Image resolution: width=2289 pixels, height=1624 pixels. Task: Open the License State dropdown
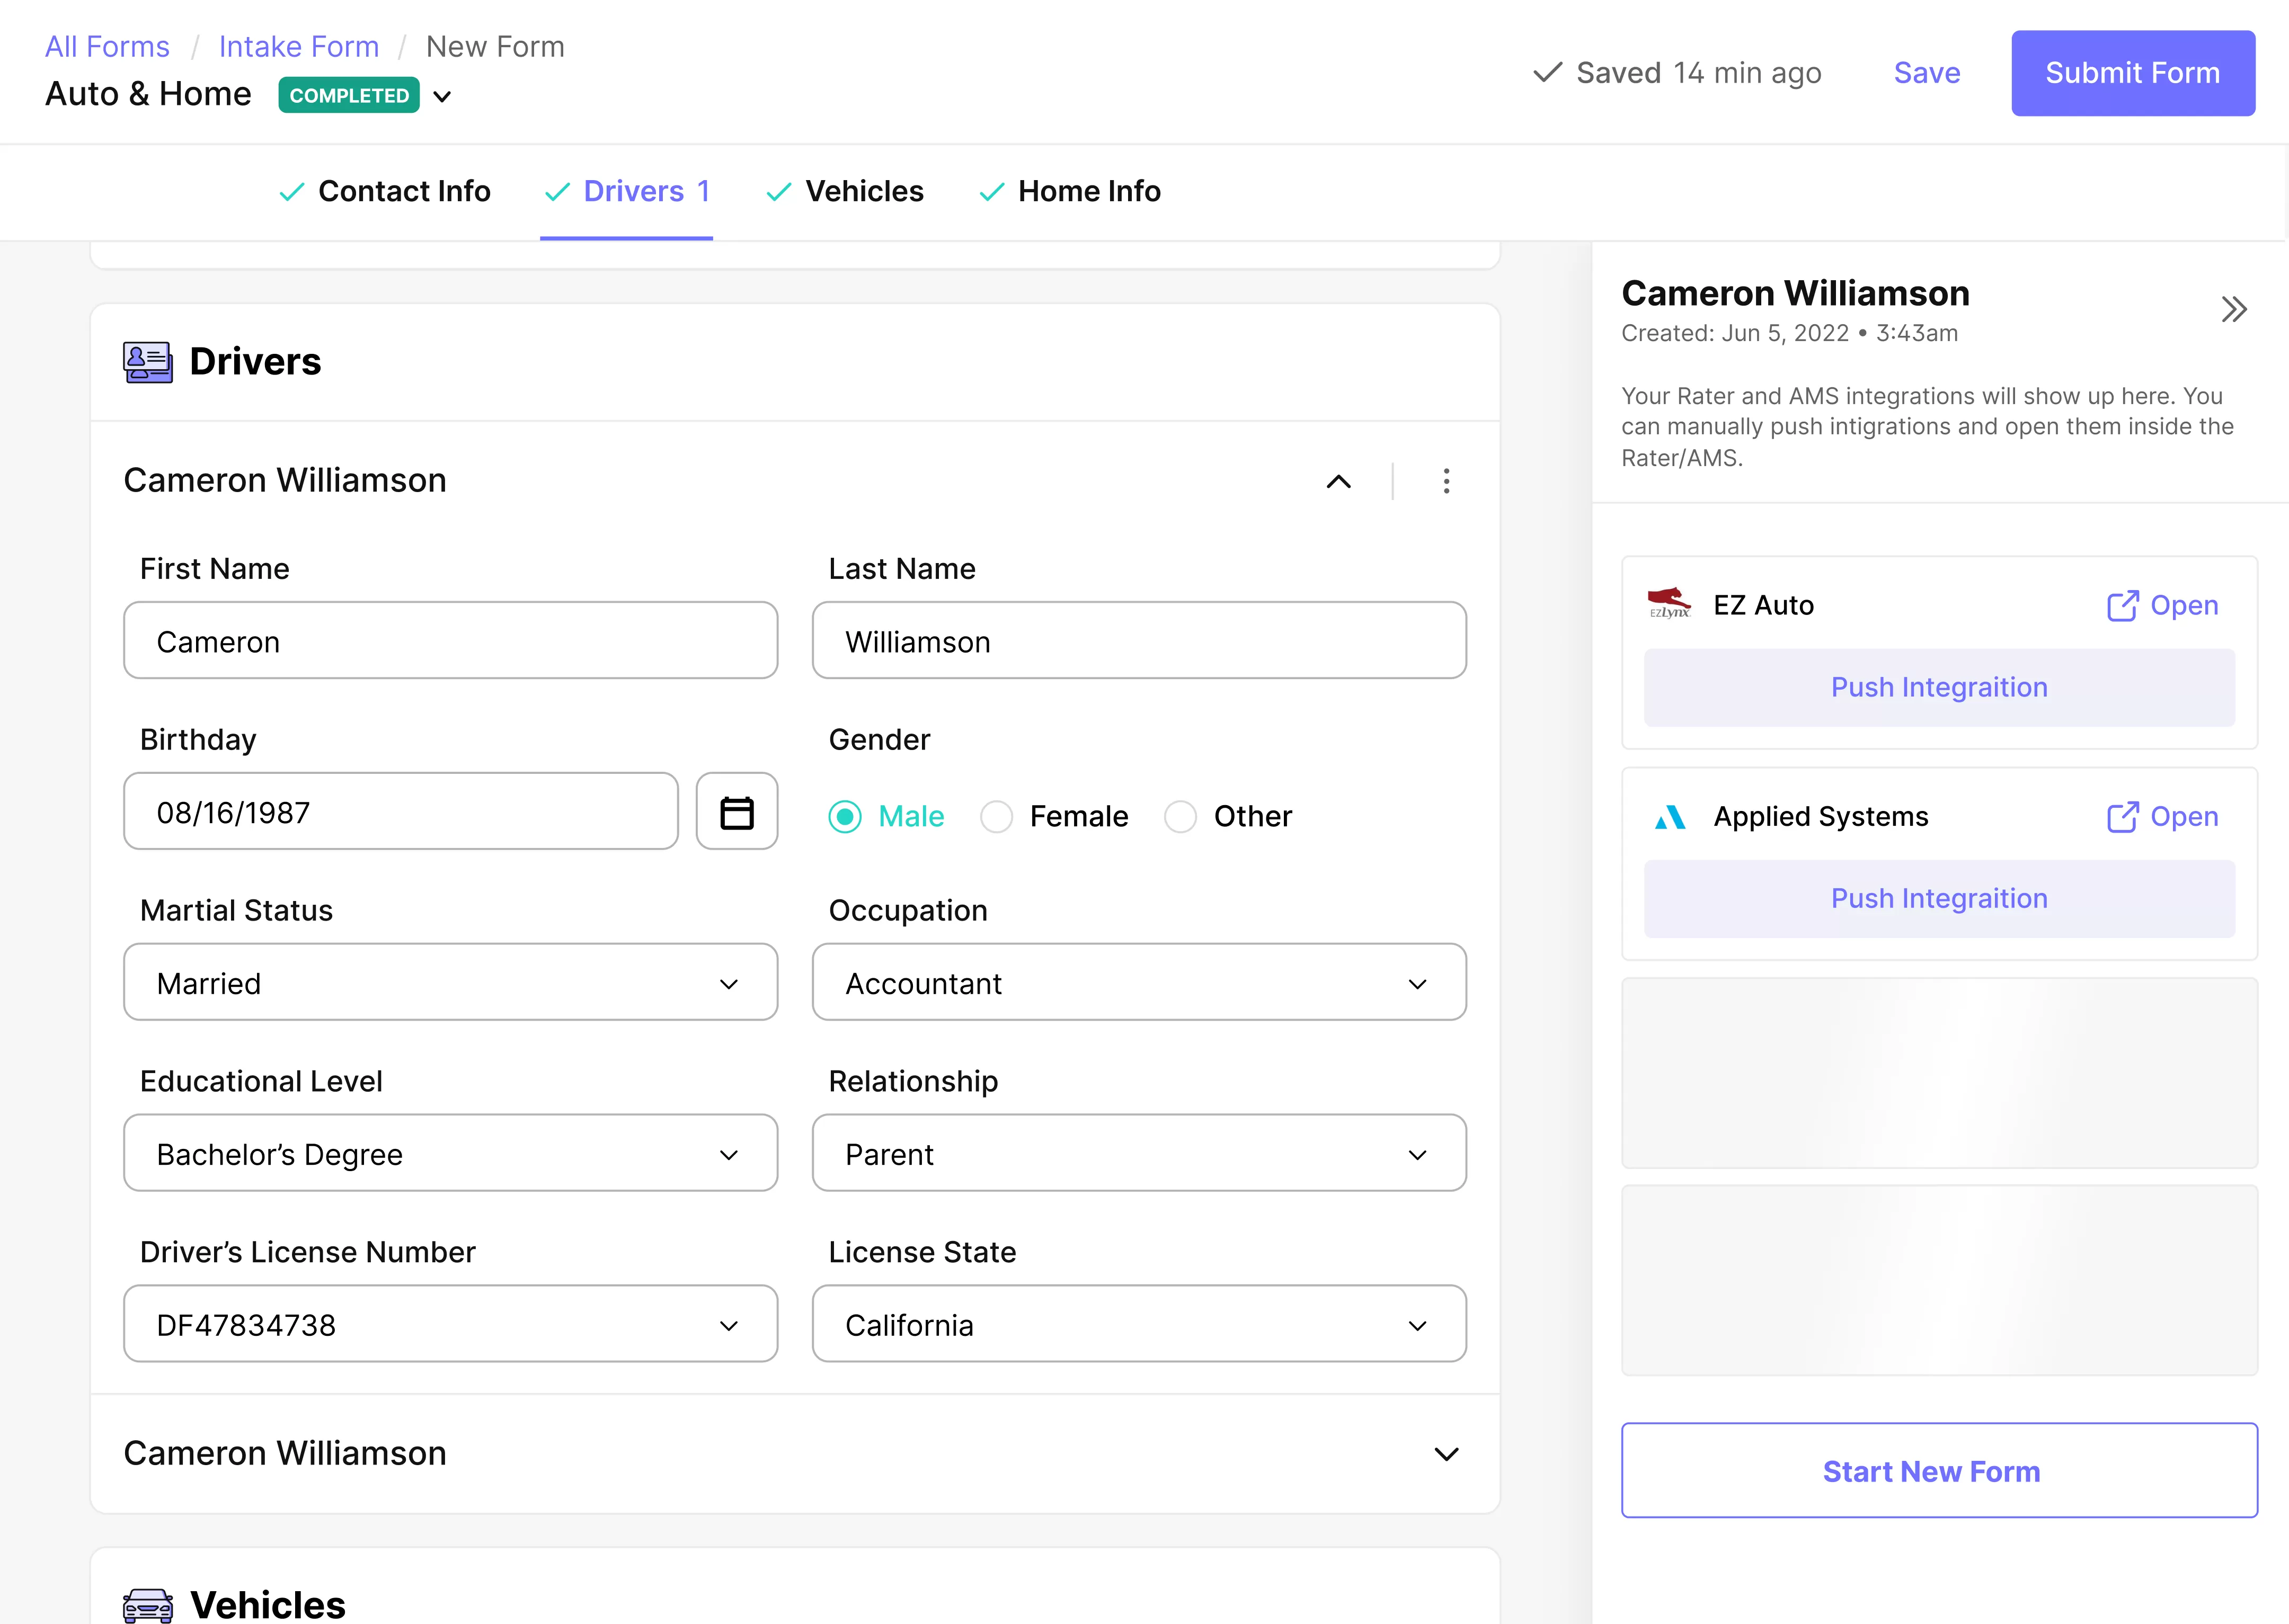[x=1139, y=1324]
